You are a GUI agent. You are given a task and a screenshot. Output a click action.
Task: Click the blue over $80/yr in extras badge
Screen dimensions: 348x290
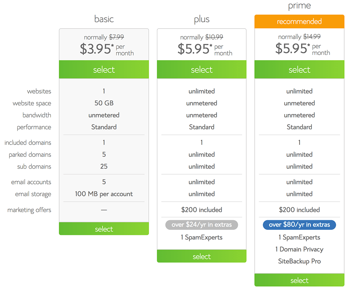(299, 225)
